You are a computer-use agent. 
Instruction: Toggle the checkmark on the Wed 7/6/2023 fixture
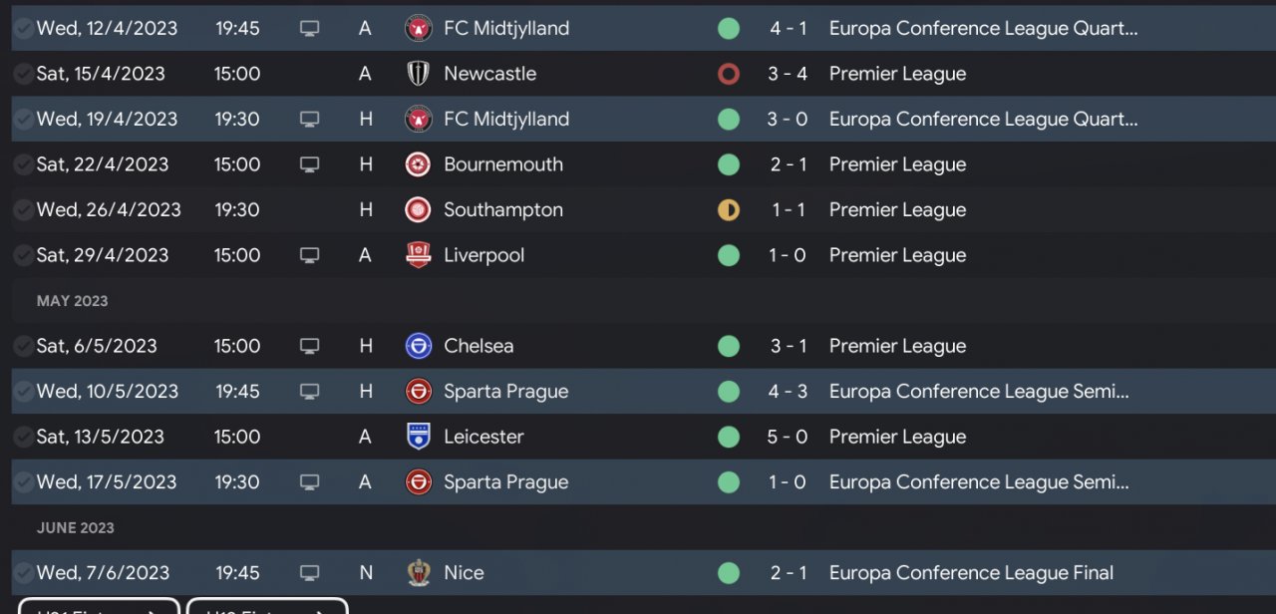click(x=22, y=573)
